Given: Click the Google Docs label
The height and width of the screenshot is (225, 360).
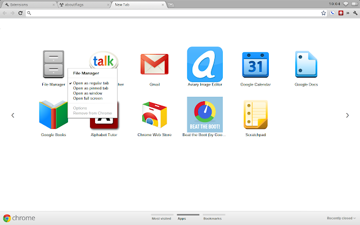Looking at the screenshot, I should 306,84.
